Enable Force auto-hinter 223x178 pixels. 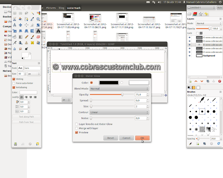click(14, 83)
